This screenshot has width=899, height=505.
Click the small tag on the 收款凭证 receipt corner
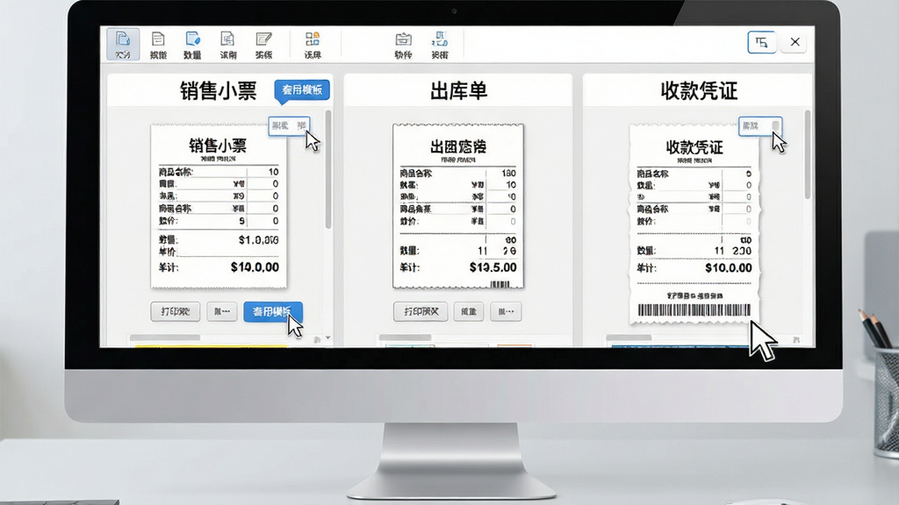[759, 126]
